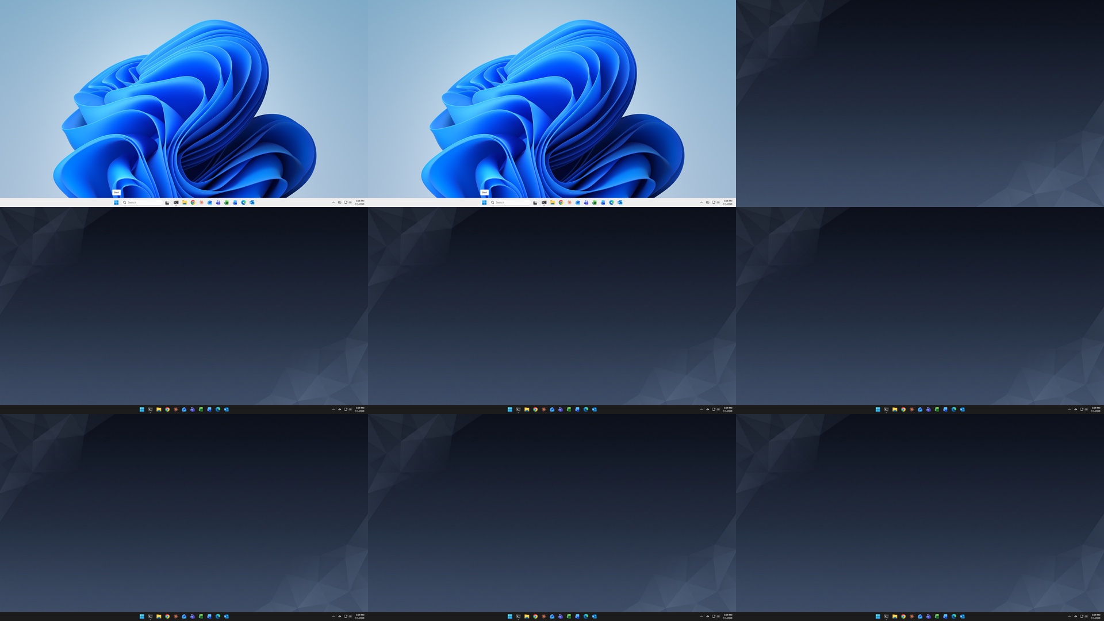Image resolution: width=1104 pixels, height=621 pixels.
Task: Open Edge on the top-middle screen taskbar
Action: point(612,202)
